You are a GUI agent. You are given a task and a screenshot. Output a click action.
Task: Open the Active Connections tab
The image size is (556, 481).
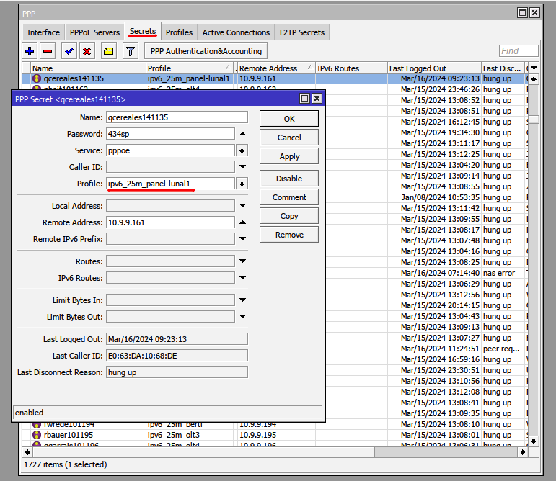(x=236, y=32)
